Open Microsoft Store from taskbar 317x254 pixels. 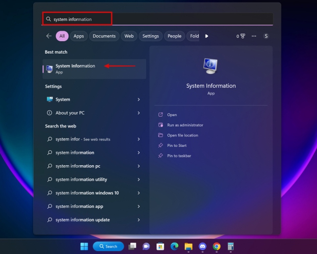[x=160, y=246]
